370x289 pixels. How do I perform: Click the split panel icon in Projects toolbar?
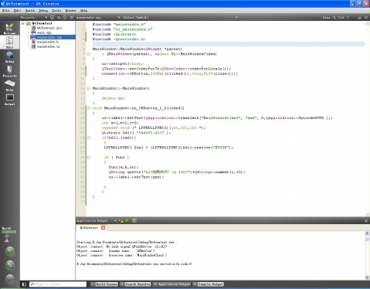point(65,17)
